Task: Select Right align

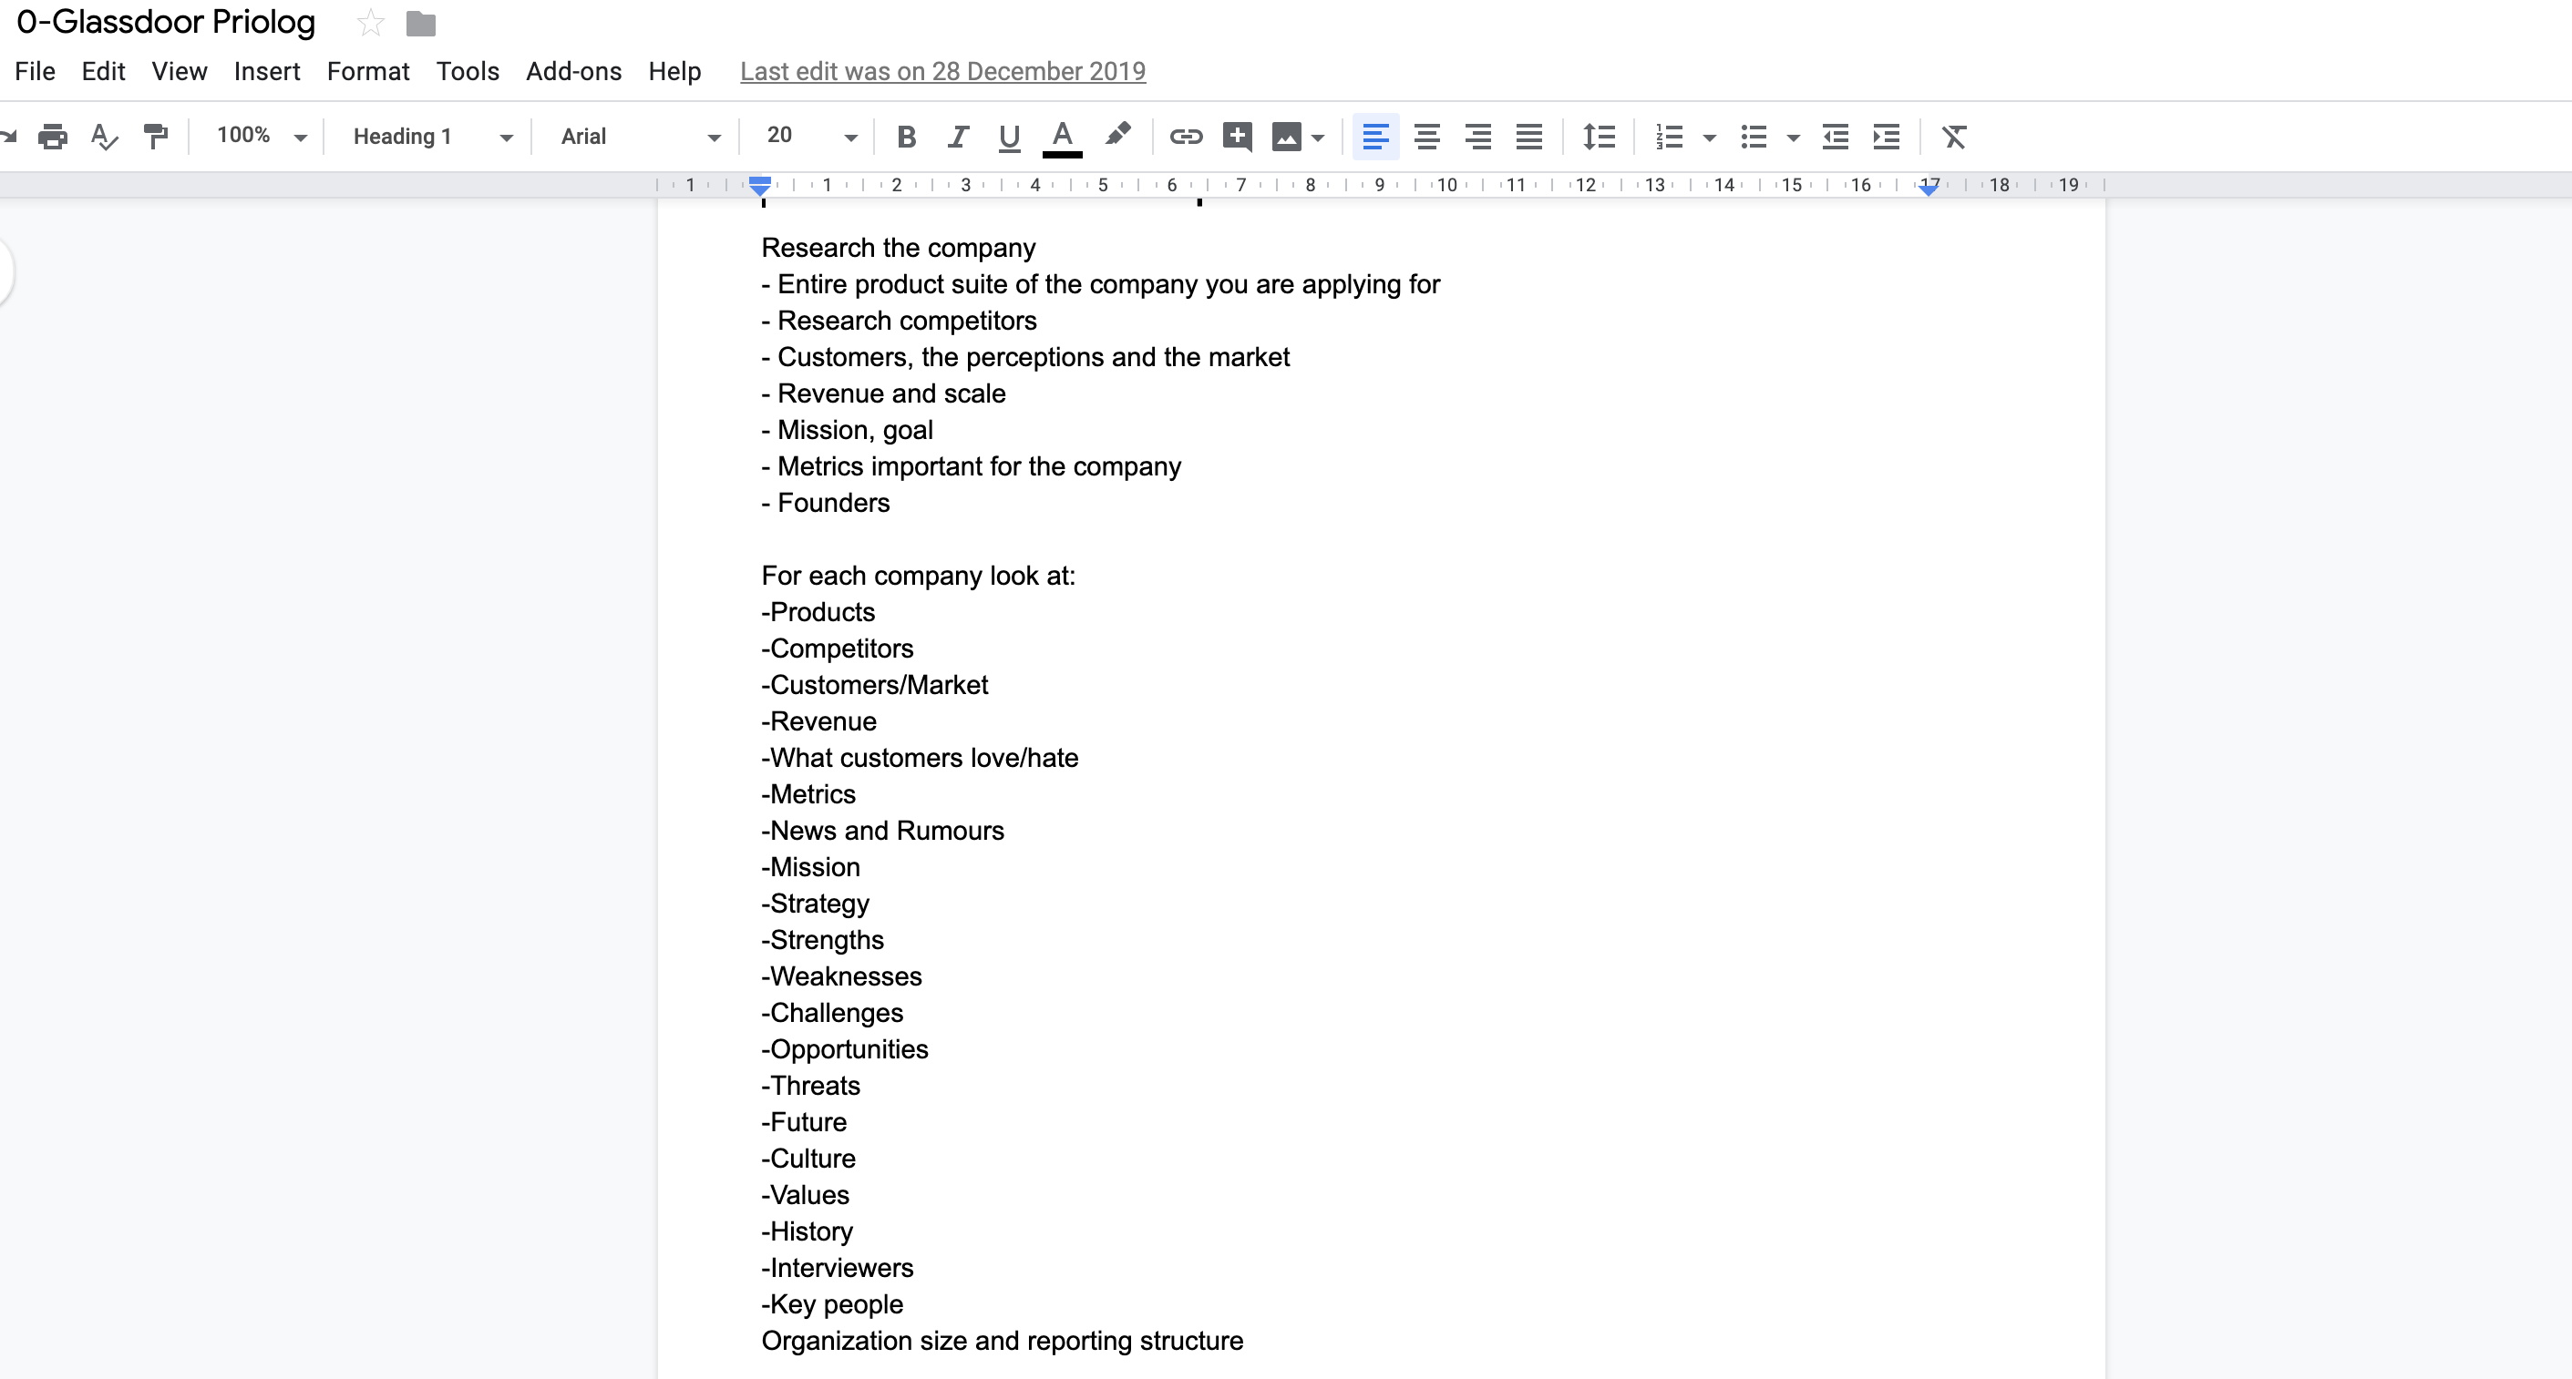Action: 1477,137
